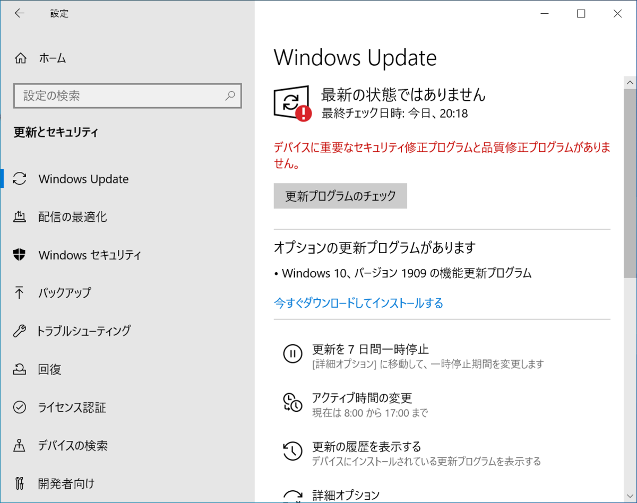Minimize the 設定 window
637x503 pixels.
(545, 14)
